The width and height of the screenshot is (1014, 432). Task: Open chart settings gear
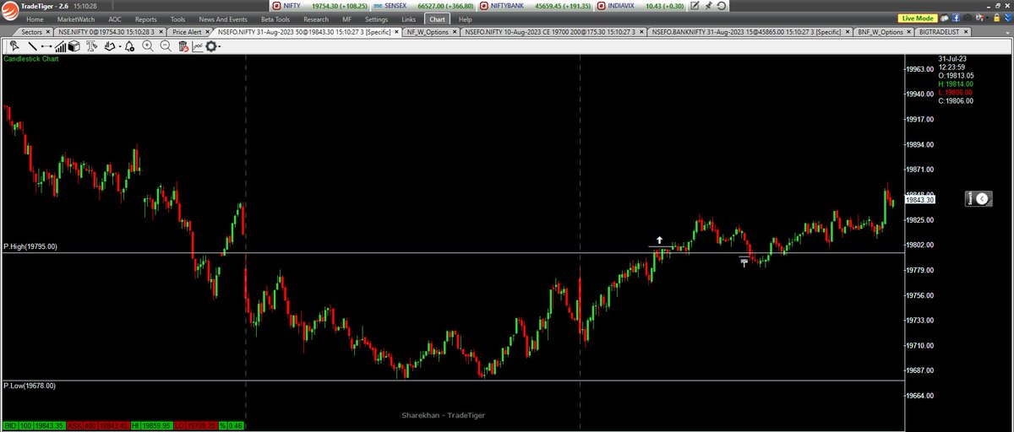[x=210, y=46]
